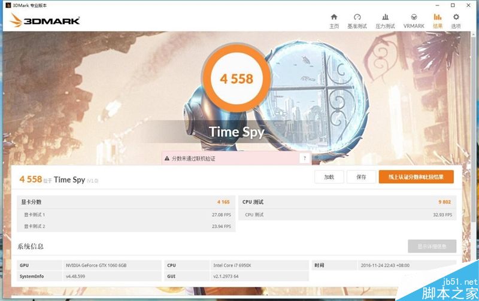Image resolution: width=479 pixels, height=301 pixels.
Task: Go to the 主页 home icon
Action: (x=334, y=21)
